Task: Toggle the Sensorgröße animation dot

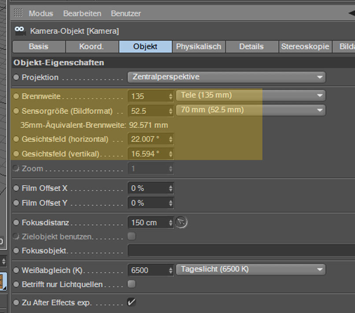Action: click(x=16, y=111)
